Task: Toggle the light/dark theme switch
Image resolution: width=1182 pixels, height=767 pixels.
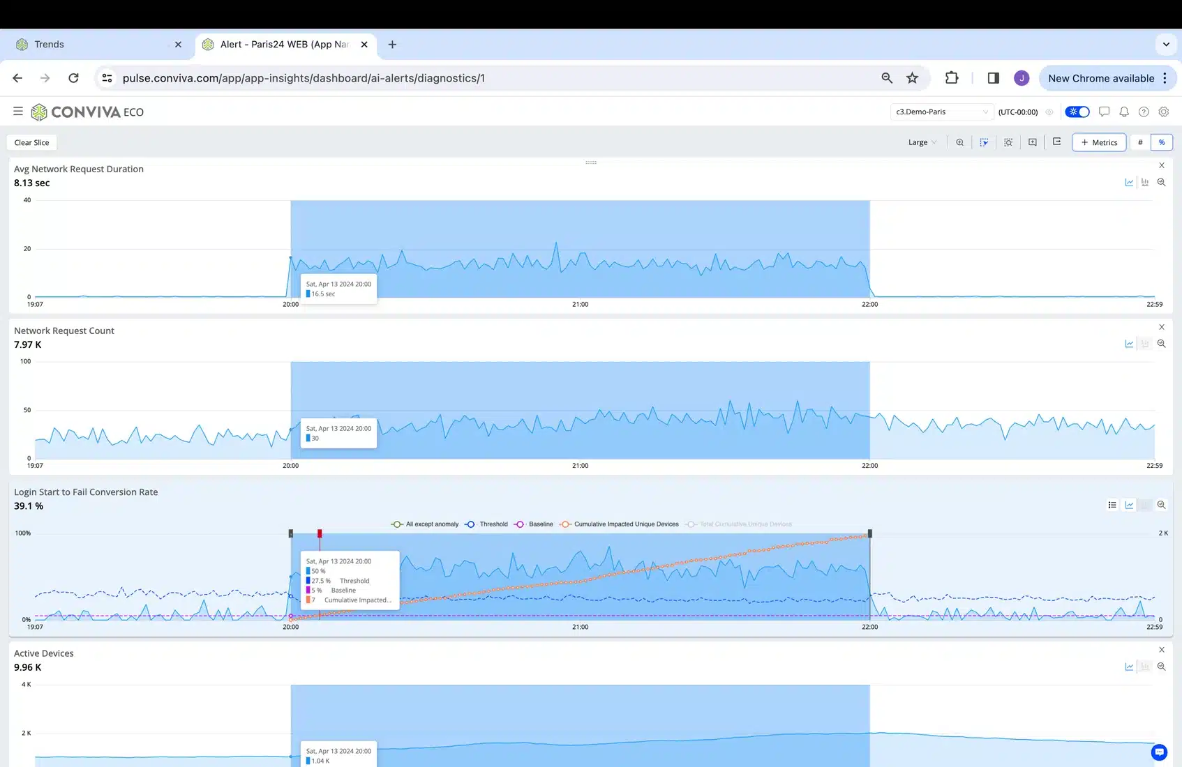Action: point(1077,112)
